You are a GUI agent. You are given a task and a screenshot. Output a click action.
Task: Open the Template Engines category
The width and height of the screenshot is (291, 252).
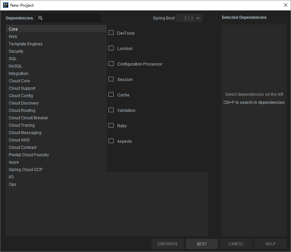pos(56,44)
